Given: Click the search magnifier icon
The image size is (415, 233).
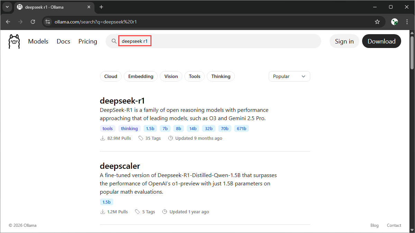Looking at the screenshot, I should pos(114,41).
